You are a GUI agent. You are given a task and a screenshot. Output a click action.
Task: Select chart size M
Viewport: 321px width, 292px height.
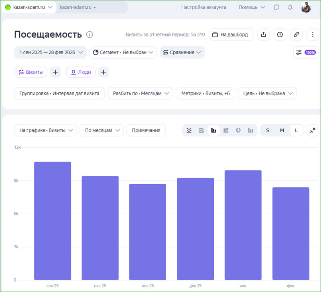282,130
